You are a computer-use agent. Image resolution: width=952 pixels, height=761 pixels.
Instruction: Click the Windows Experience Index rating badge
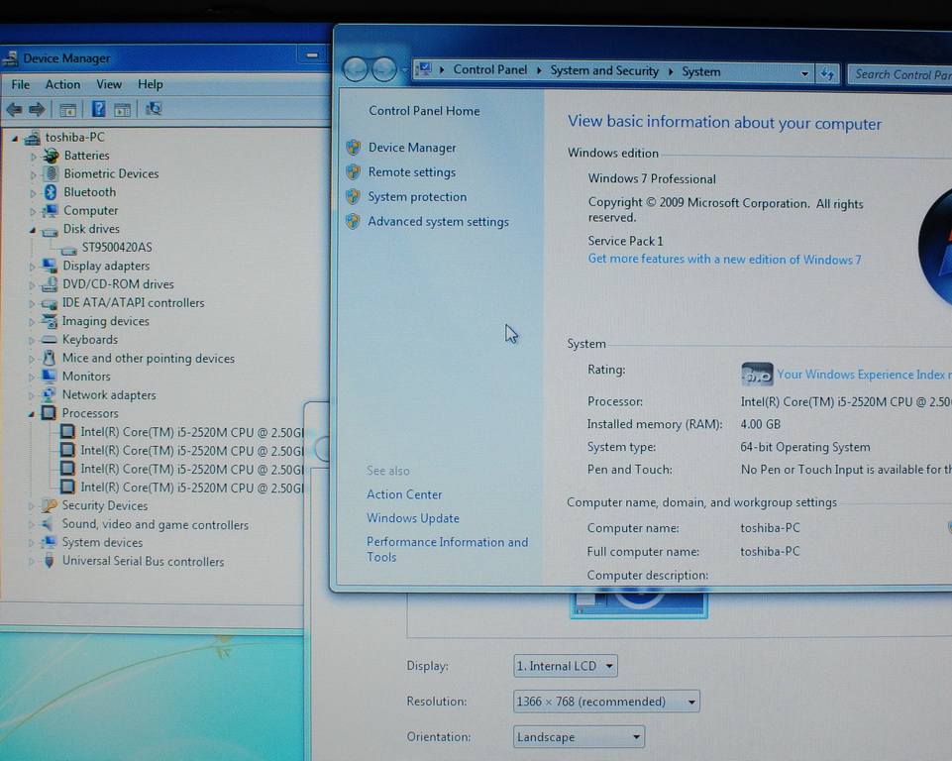pos(757,375)
